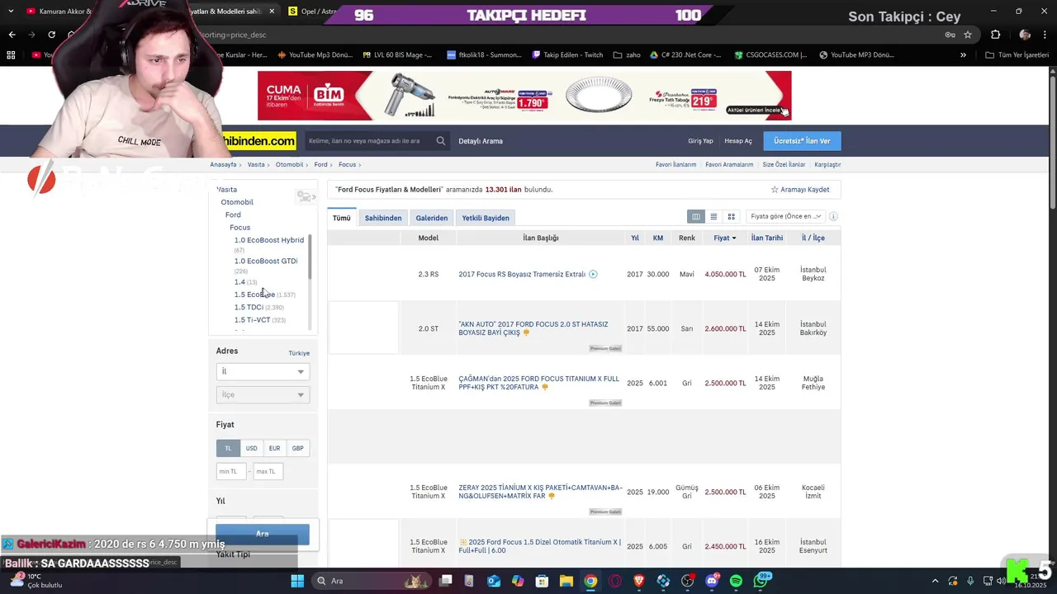
Task: Click the blue Ara filter button
Action: click(x=263, y=534)
